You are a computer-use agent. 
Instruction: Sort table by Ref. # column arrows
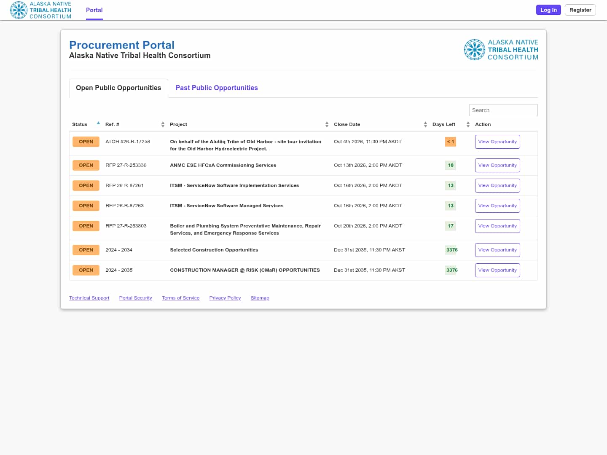(x=163, y=124)
